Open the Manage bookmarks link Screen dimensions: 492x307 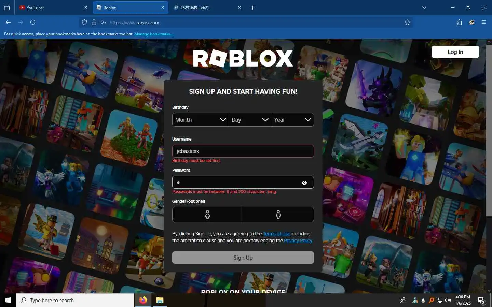[x=153, y=34]
